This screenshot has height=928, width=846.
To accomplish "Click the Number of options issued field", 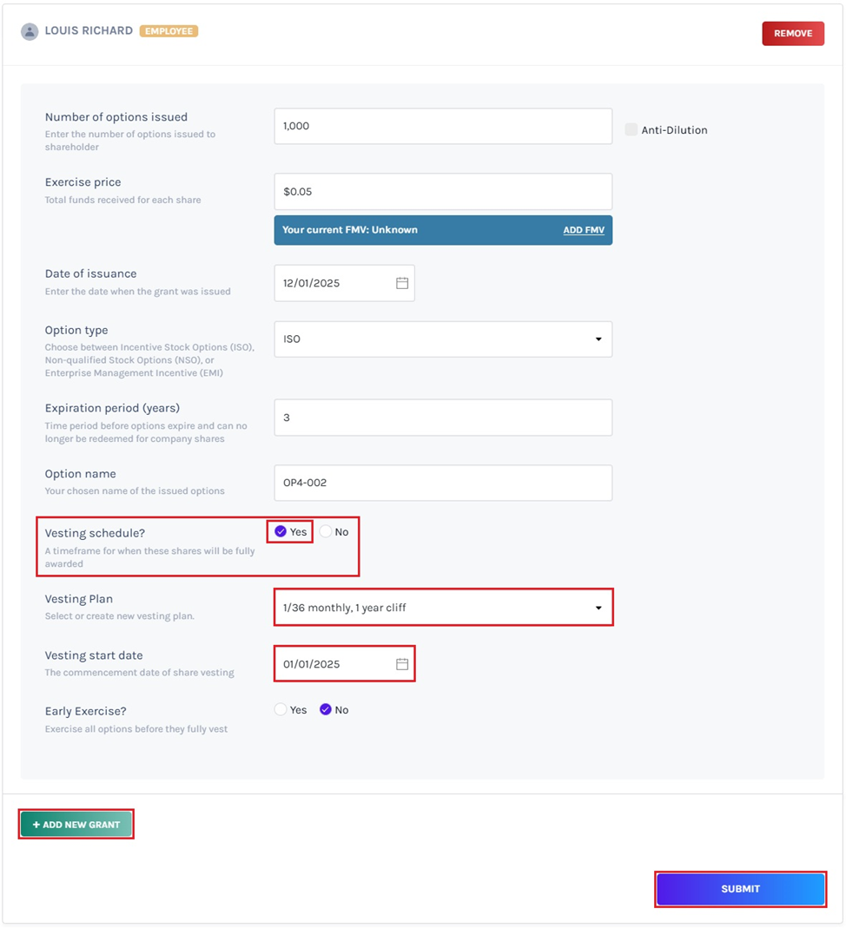I will (443, 126).
